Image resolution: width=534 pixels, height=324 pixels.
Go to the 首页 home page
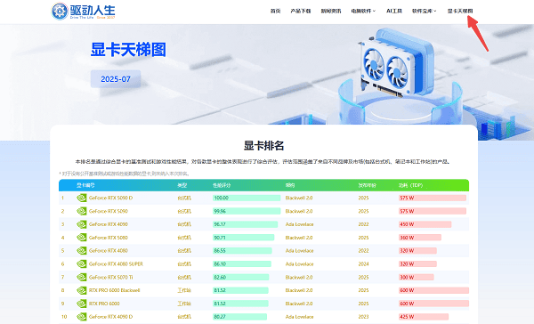point(275,11)
